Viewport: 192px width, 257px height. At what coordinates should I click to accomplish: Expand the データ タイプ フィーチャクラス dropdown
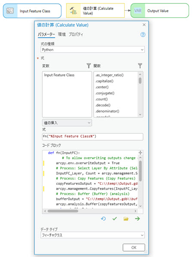(x=92, y=235)
